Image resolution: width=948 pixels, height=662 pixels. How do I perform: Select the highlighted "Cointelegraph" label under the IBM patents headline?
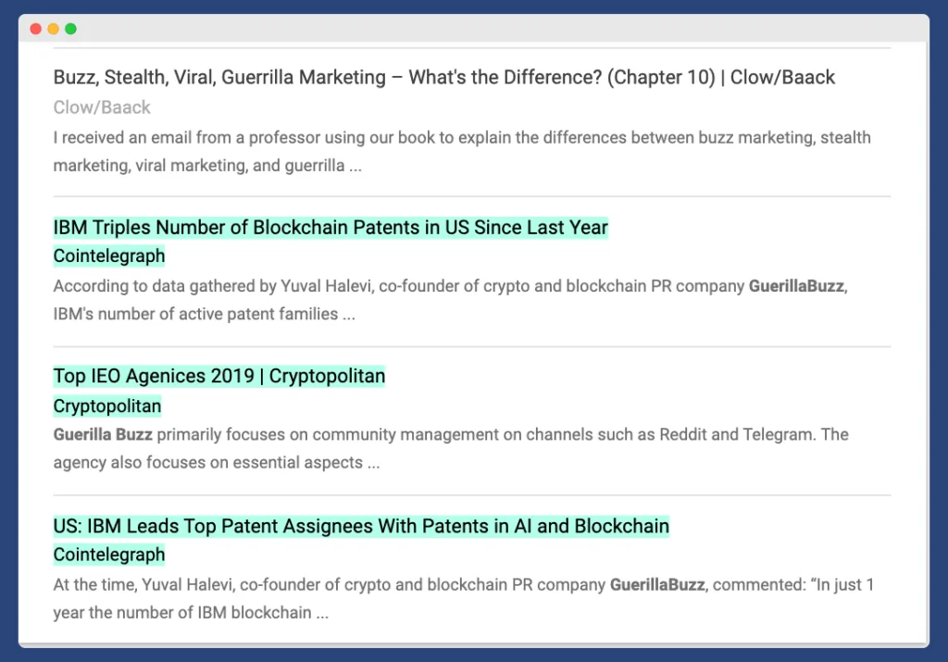108,256
